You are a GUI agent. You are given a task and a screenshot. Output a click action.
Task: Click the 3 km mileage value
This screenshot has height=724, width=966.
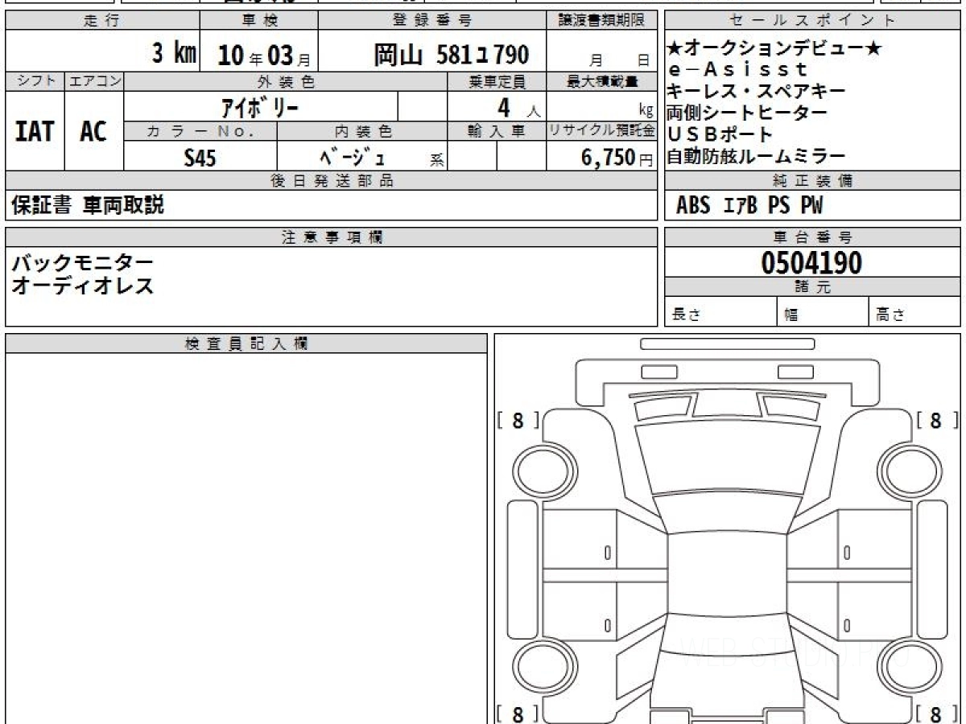click(174, 54)
